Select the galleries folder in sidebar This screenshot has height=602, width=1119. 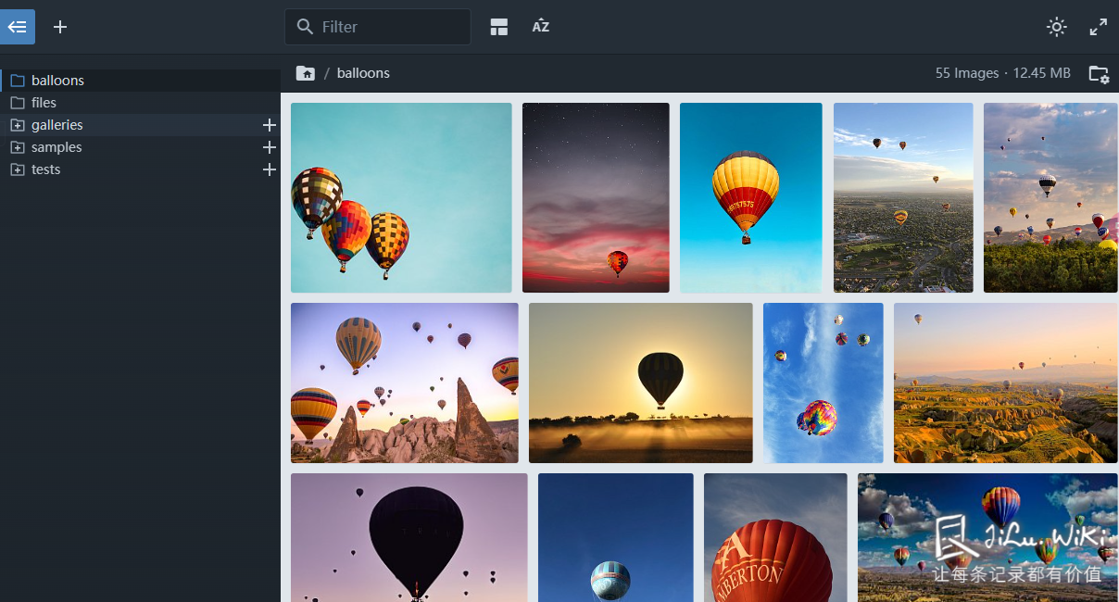[140, 125]
